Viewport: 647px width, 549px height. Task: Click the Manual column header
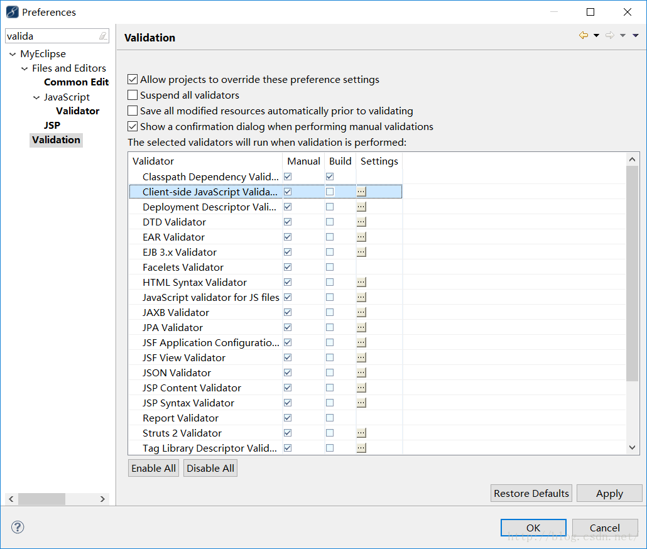(x=303, y=161)
